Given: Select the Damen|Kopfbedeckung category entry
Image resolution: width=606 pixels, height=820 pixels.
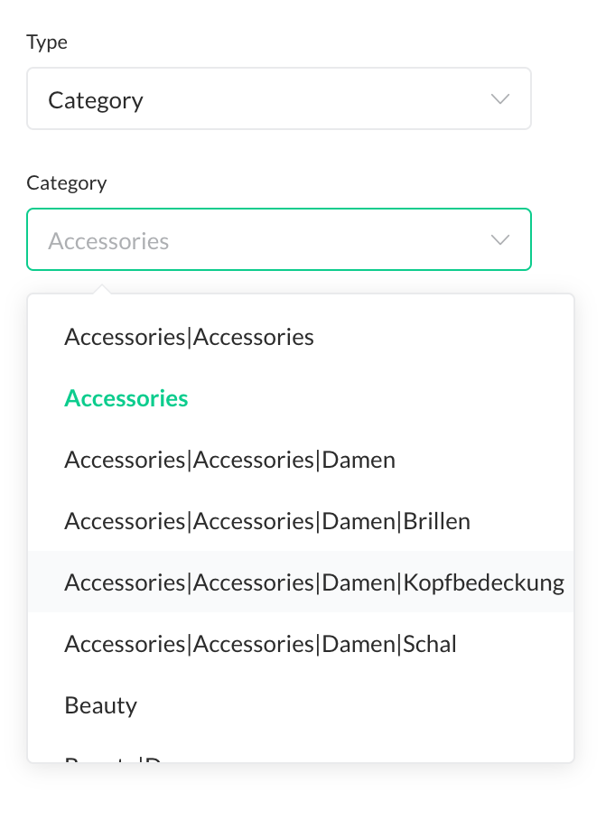Looking at the screenshot, I should coord(314,582).
